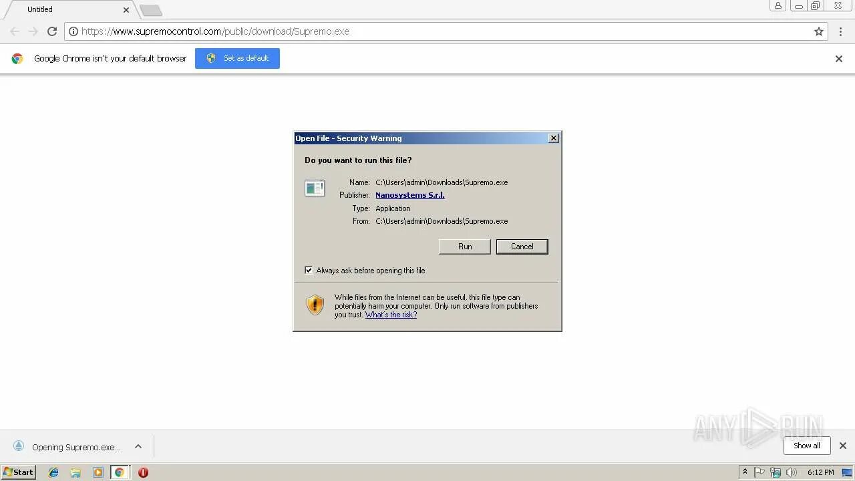Uncheck Always ask before opening this file
The width and height of the screenshot is (855, 481).
(309, 271)
